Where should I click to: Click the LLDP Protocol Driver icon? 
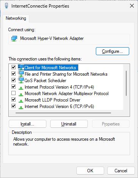[x=21, y=101]
